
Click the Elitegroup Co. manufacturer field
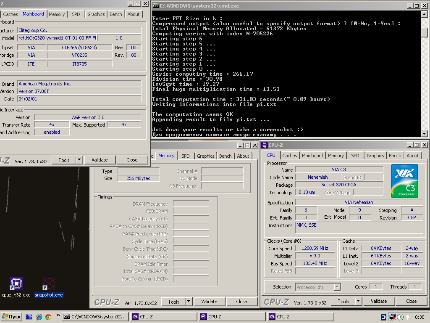click(79, 30)
